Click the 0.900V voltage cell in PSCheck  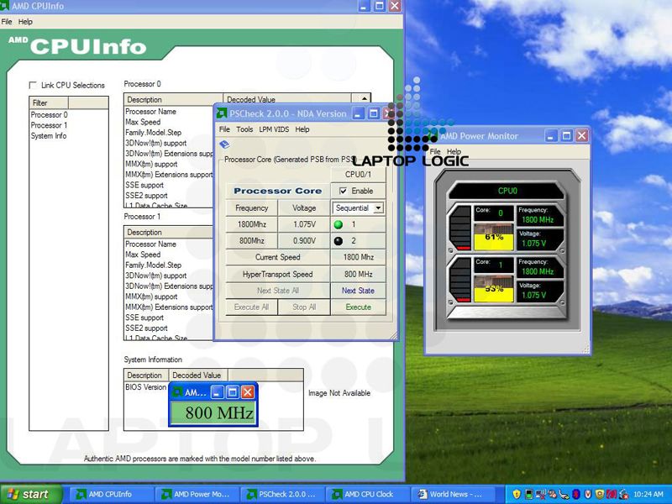(304, 241)
